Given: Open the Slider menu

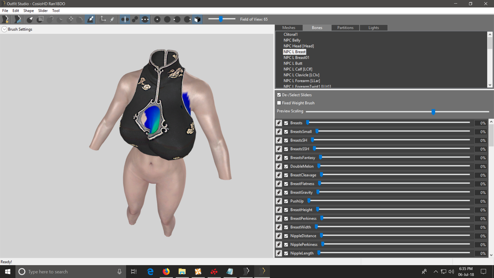Looking at the screenshot, I should click(x=43, y=11).
